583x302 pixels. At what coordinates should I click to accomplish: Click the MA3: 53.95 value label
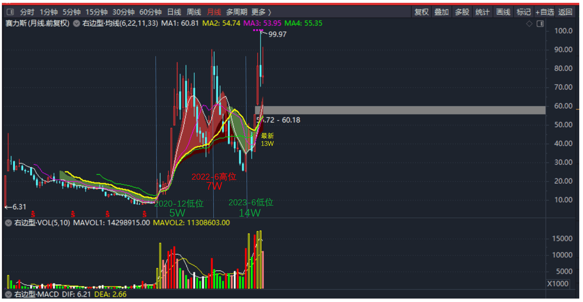tap(262, 23)
